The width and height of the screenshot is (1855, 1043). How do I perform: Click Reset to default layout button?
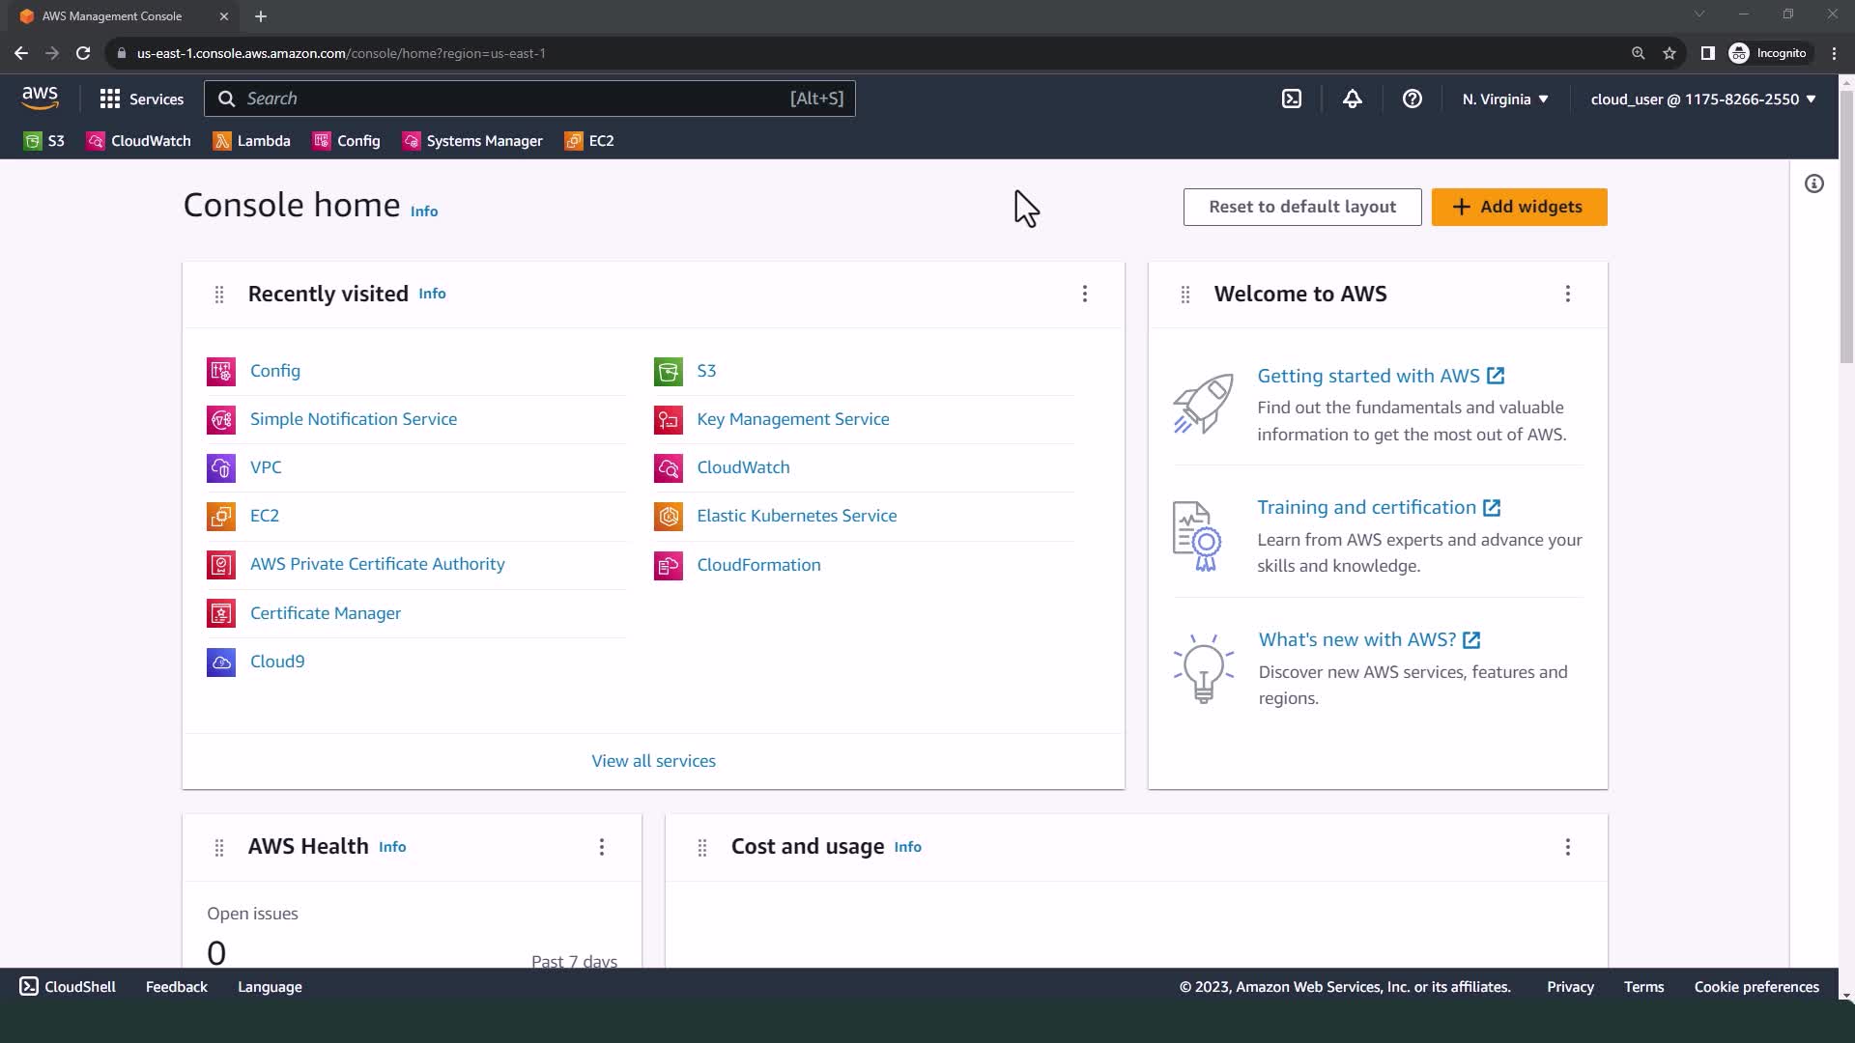pos(1301,207)
